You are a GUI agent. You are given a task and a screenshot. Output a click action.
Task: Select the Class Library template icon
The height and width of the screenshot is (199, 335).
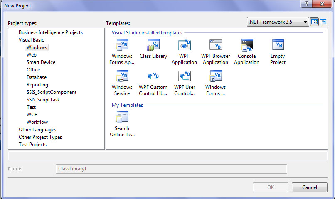point(153,45)
